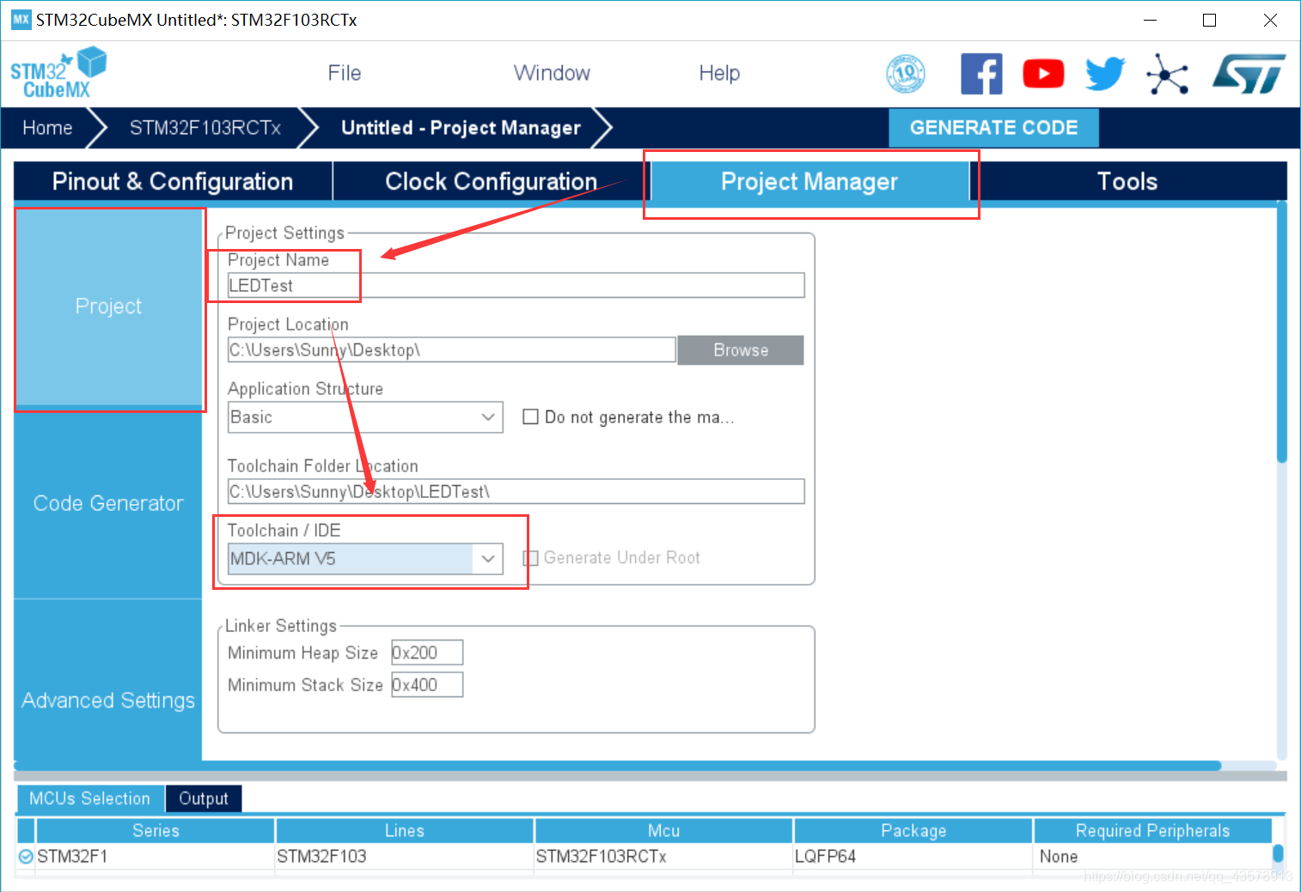Open the Toolchain / IDE dropdown

pyautogui.click(x=365, y=559)
